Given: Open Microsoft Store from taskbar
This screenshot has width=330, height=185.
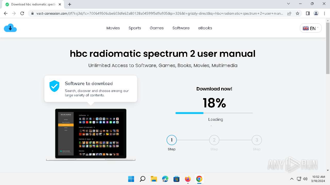Looking at the screenshot, I should pyautogui.click(x=177, y=179).
